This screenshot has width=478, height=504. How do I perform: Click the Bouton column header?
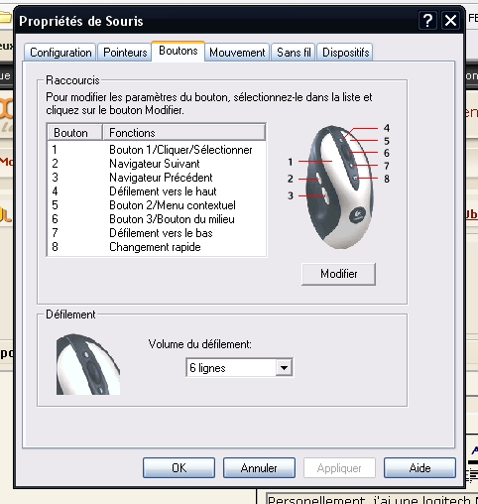pyautogui.click(x=75, y=133)
